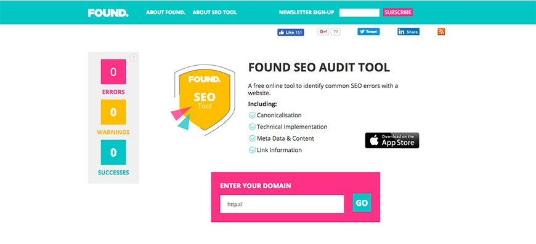The width and height of the screenshot is (536, 244).
Task: Click the Link Information checkmark icon
Action: click(252, 150)
